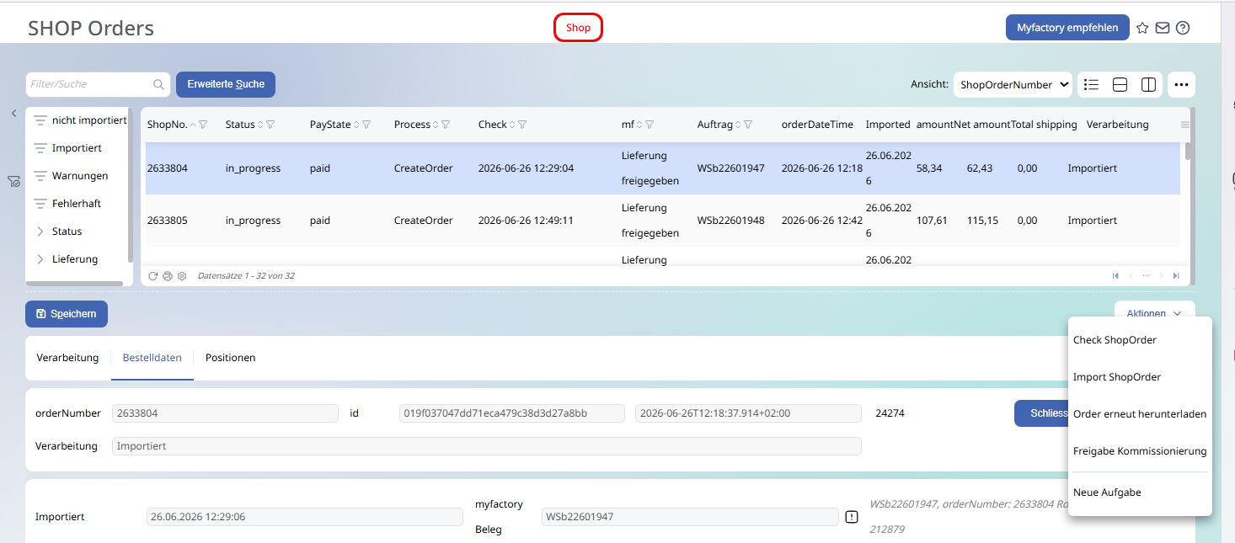Open the help question mark icon
Viewport: 1235px width, 543px height.
point(1183,28)
